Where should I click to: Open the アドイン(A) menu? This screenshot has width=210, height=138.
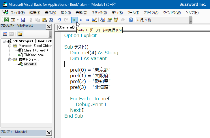click(151, 13)
